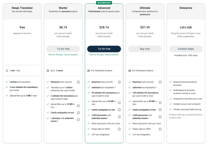This screenshot has width=208, height=145.
Task: Click Connect with your account executive text
Action: point(186,116)
